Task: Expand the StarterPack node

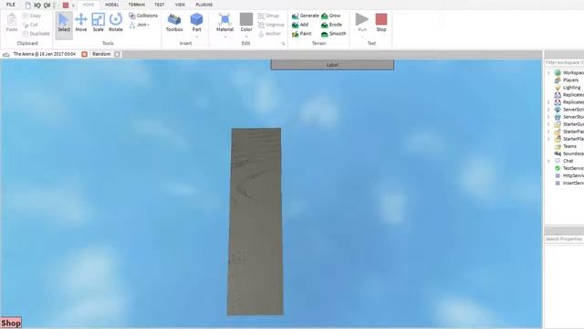Action: 548,132
